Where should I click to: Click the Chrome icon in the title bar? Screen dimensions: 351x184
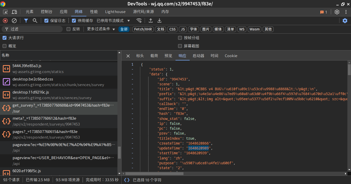tap(3, 4)
